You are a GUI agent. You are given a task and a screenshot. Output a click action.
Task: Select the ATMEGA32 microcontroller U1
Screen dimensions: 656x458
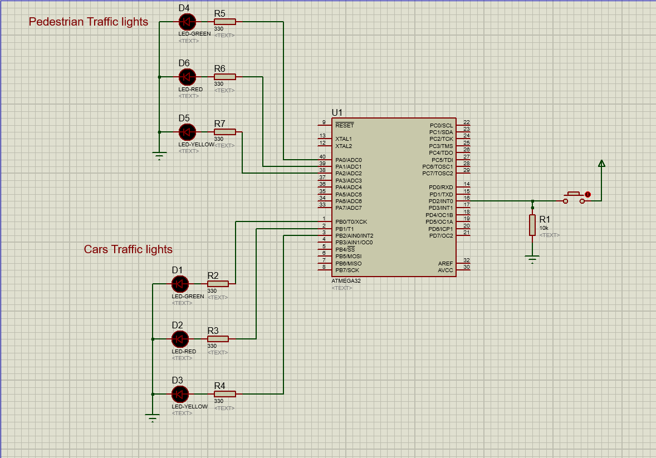point(394,195)
